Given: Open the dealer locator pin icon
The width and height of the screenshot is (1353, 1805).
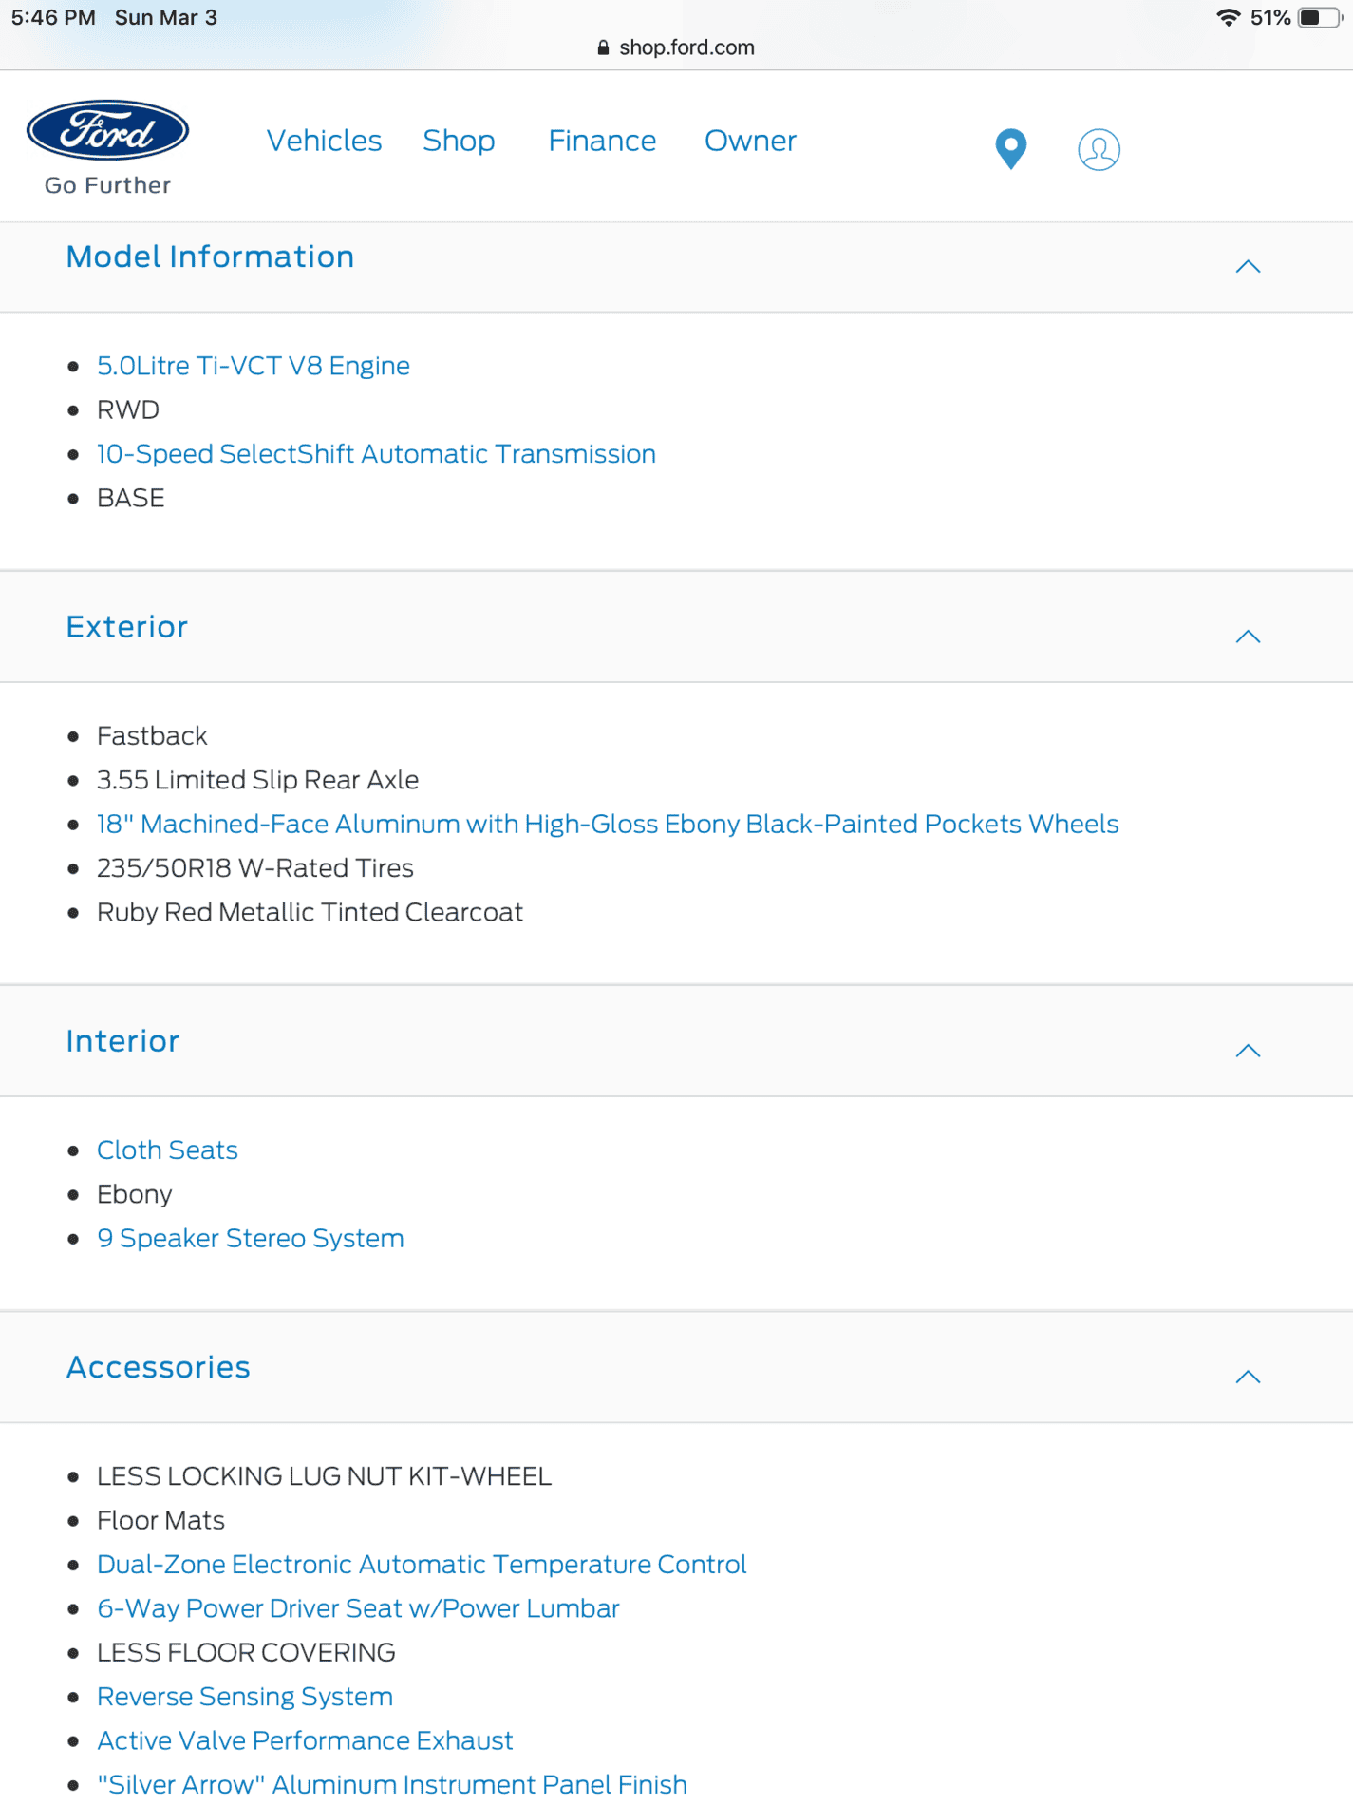Looking at the screenshot, I should 1011,148.
